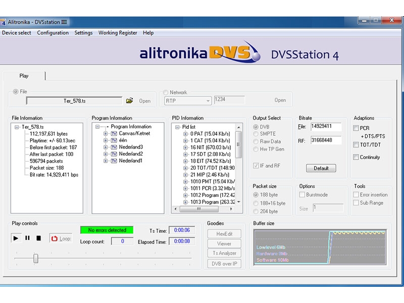This screenshot has height=303, width=404.
Task: Collapse the Pid list tree root
Action: pyautogui.click(x=177, y=127)
